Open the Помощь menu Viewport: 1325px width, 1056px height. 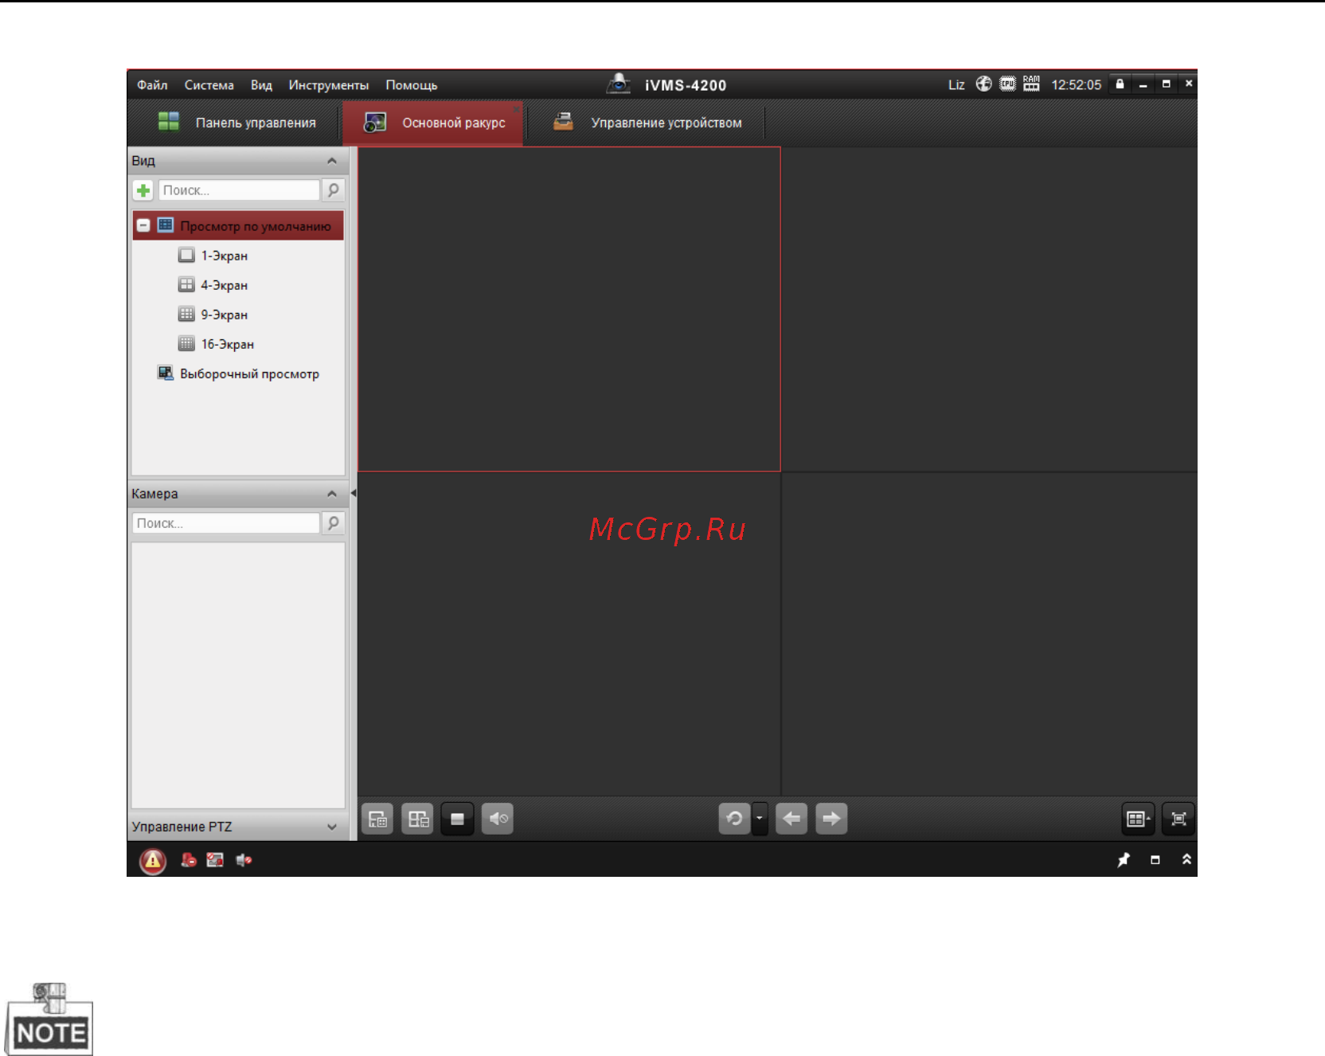(412, 85)
